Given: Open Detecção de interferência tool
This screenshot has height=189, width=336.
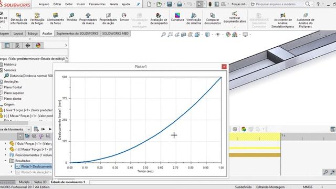Looking at the screenshot, I should (x=19, y=18).
